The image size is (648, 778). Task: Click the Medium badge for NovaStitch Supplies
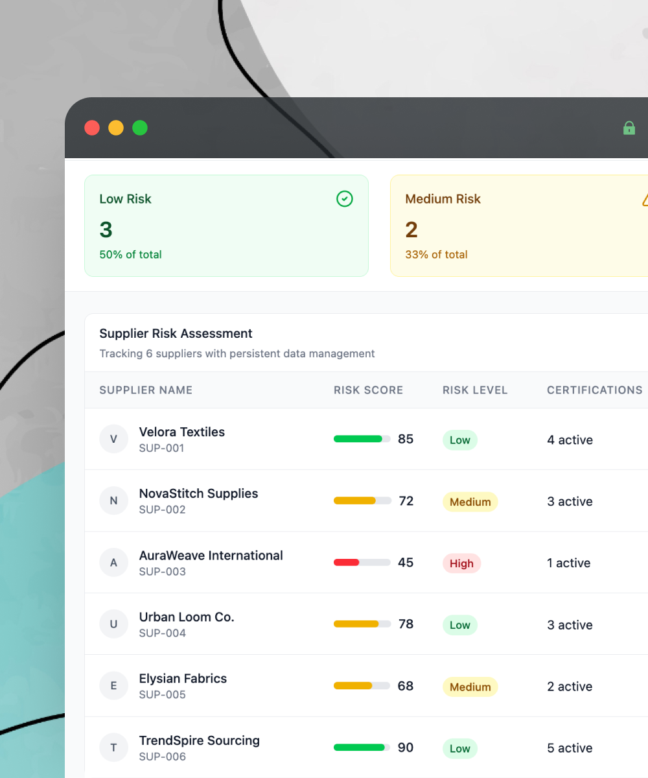point(470,502)
